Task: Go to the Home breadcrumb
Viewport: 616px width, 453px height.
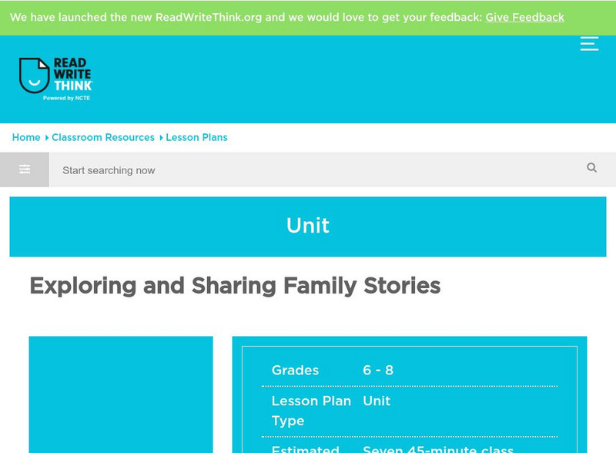Action: point(26,138)
